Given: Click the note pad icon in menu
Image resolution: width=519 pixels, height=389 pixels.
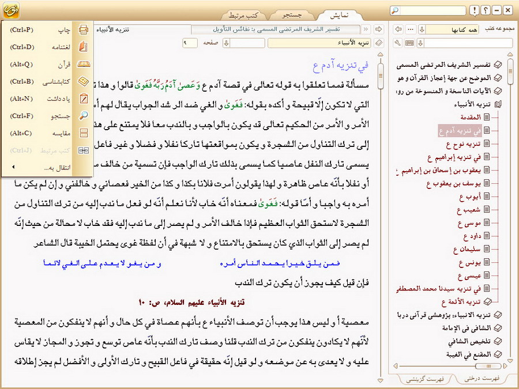Looking at the screenshot, I should click(84, 99).
